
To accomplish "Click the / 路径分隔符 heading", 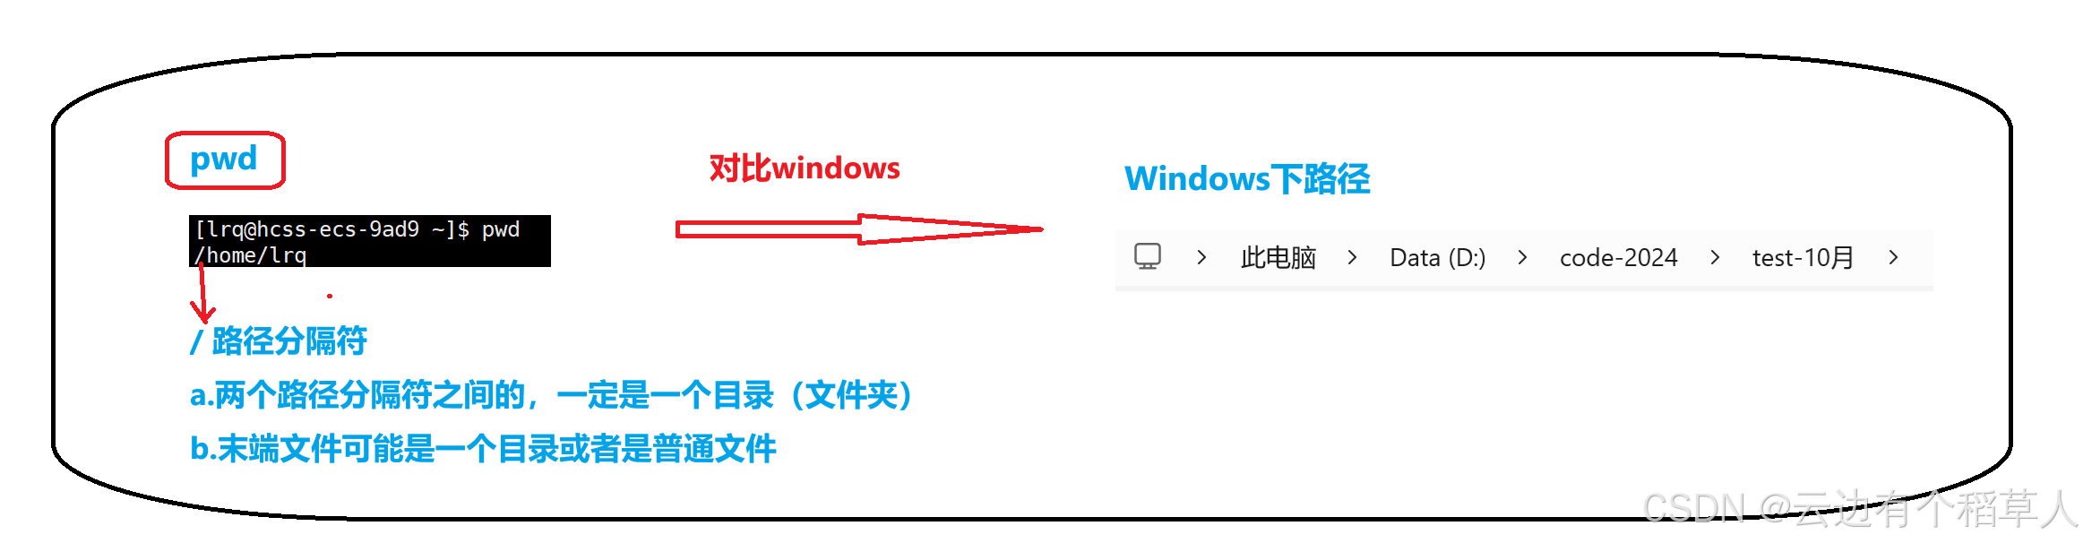I will click(x=279, y=341).
